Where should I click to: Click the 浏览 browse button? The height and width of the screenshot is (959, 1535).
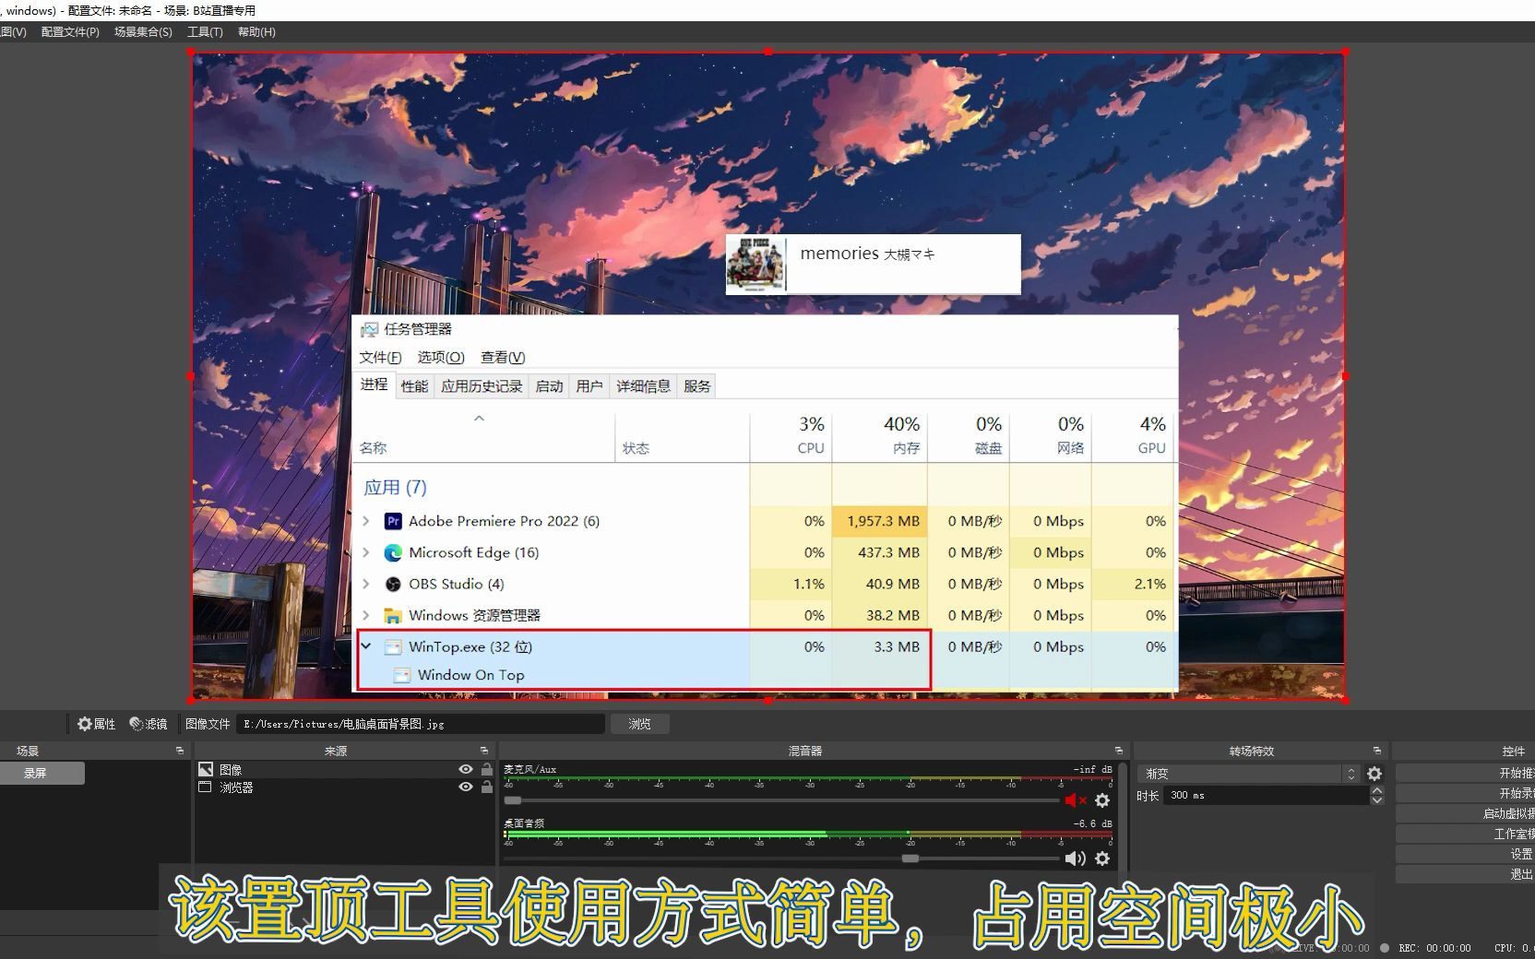click(639, 724)
